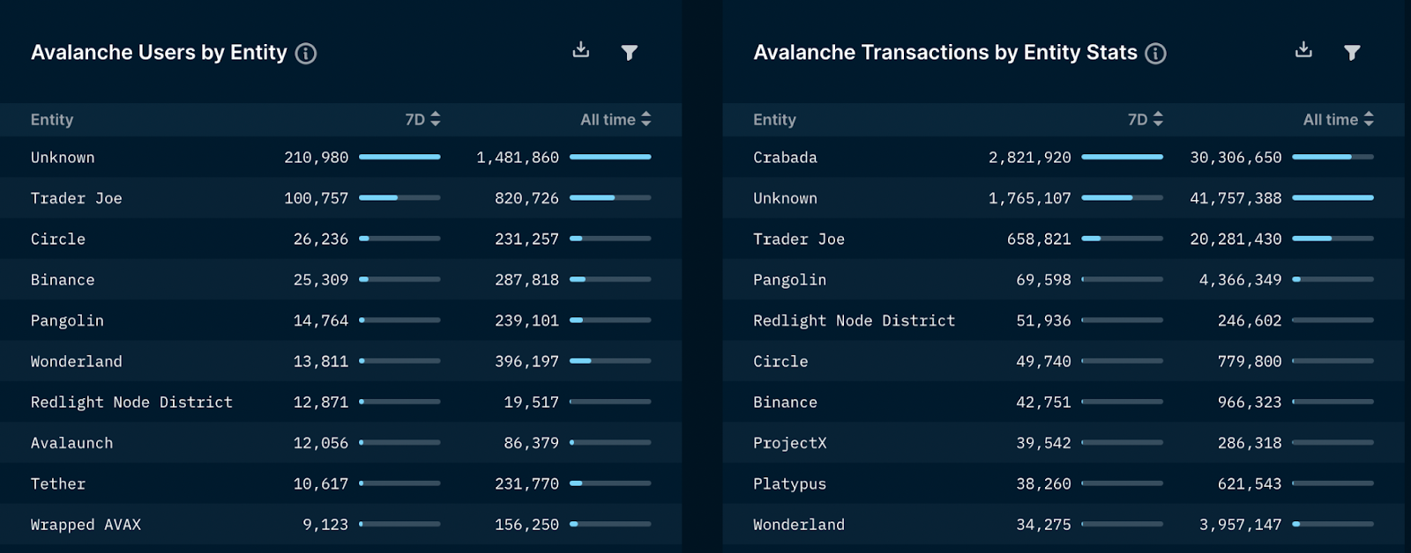The image size is (1411, 553).
Task: Click 7D progress bar for Unknown transactions
Action: tap(1123, 198)
